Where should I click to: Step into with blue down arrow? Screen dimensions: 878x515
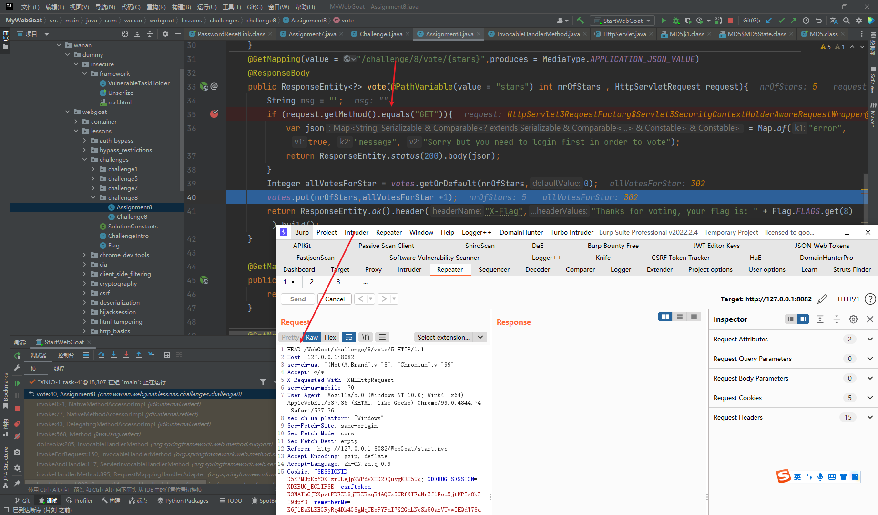tap(114, 355)
